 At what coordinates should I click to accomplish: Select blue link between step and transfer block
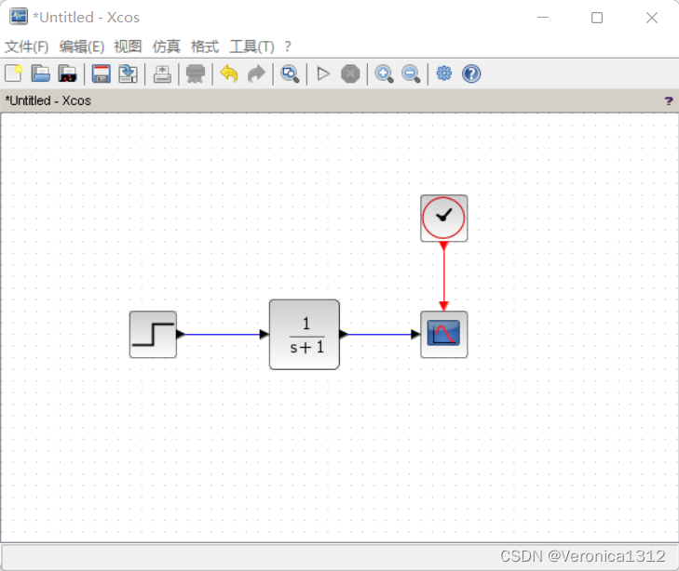(x=223, y=334)
